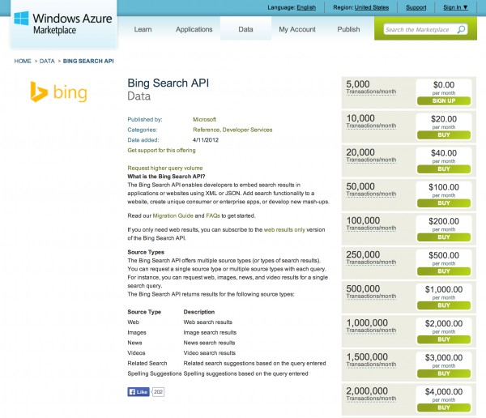
Task: Click the 500,000 Transactions/month label
Action: (371, 292)
